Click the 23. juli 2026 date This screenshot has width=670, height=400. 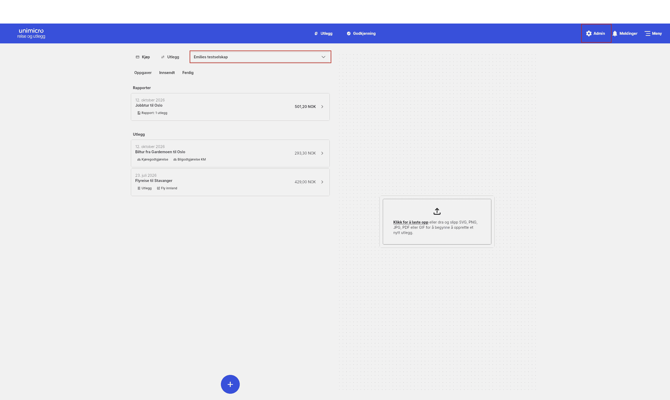click(x=146, y=175)
